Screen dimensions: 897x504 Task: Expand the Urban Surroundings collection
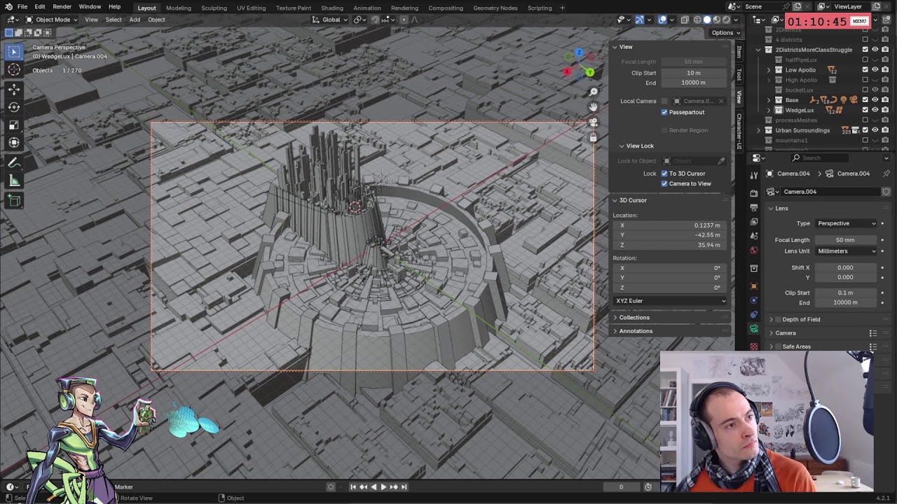tap(758, 130)
